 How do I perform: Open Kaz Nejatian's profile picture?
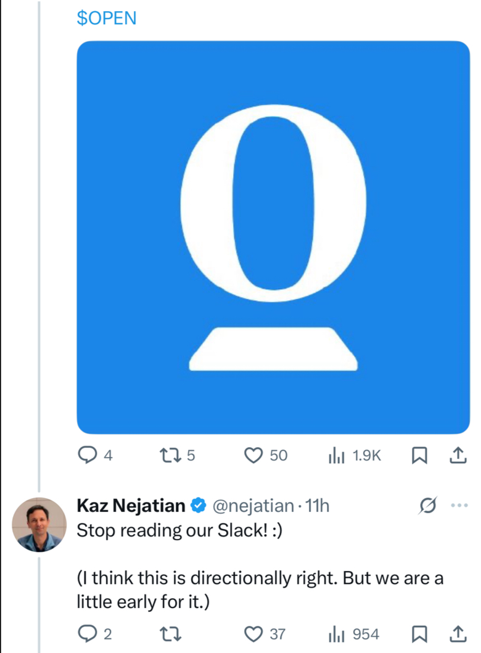pos(39,525)
